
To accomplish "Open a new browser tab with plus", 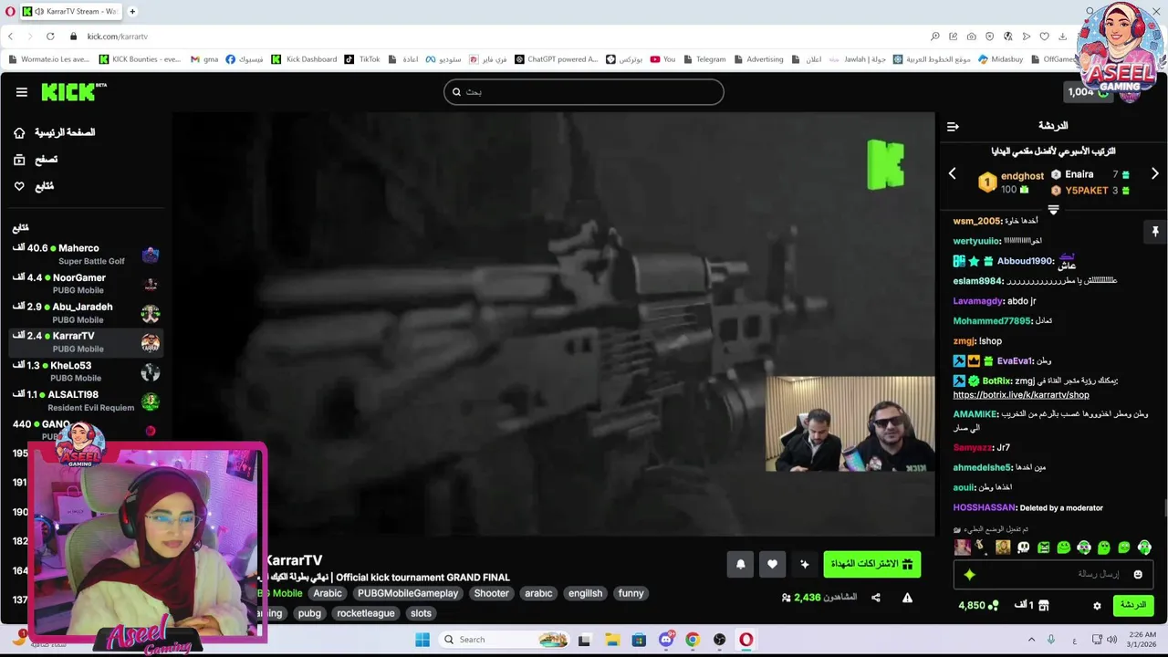I will pos(132,12).
